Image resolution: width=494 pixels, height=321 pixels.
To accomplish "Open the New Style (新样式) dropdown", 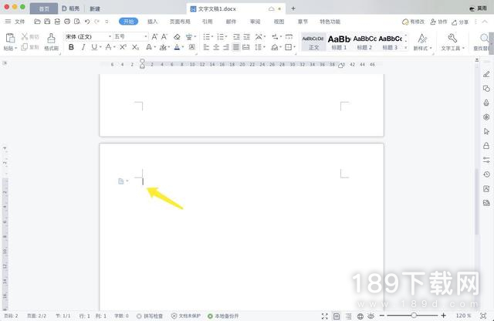I will pyautogui.click(x=422, y=41).
